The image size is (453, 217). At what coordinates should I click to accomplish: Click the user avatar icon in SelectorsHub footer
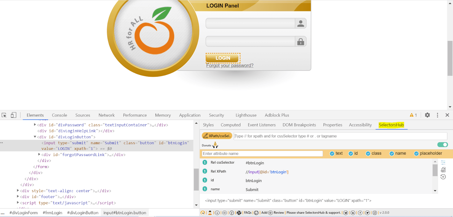[210, 213]
